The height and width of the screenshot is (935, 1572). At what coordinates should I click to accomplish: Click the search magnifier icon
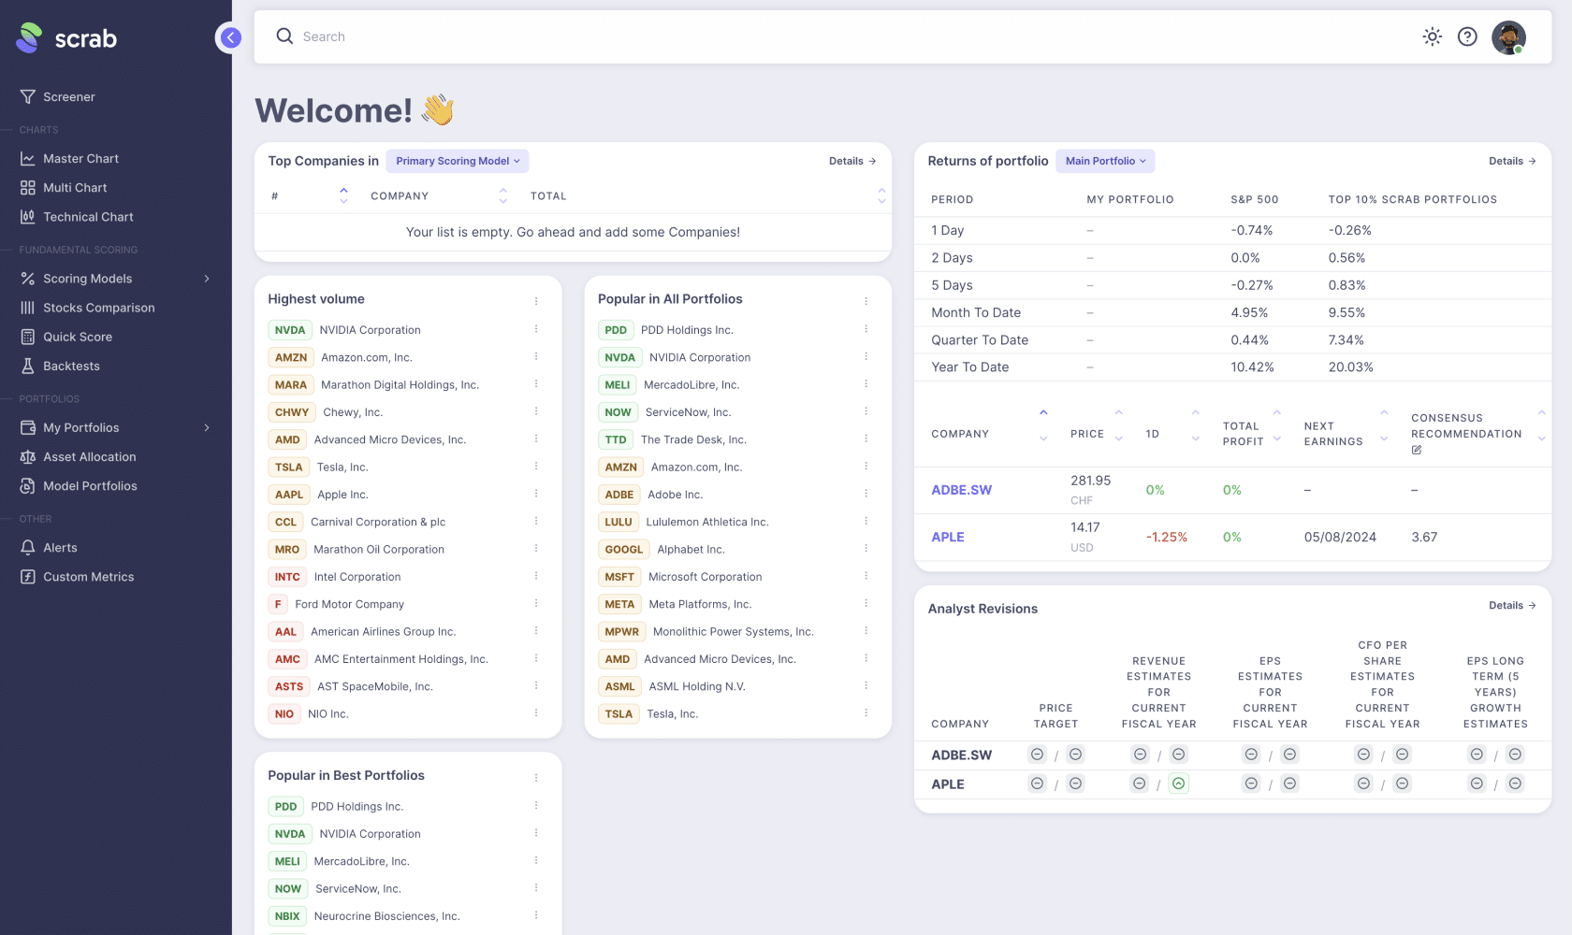coord(284,36)
